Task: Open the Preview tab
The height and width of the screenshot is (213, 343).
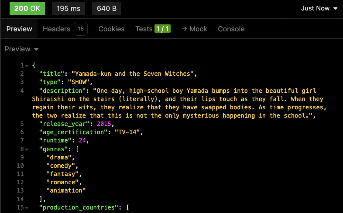Action: [x=19, y=29]
